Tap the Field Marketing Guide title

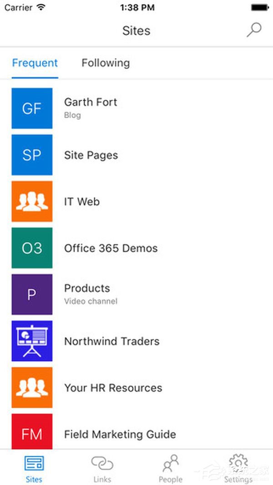click(120, 434)
